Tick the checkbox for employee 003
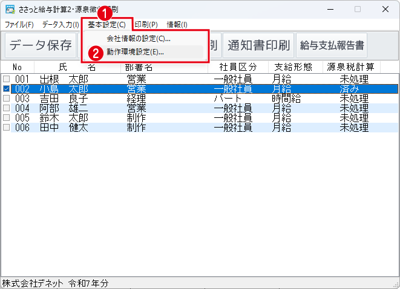 point(7,99)
